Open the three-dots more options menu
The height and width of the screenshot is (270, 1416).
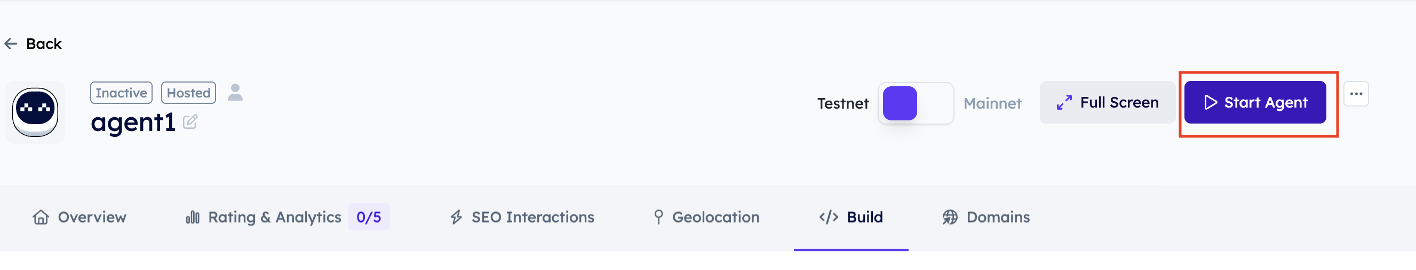pyautogui.click(x=1356, y=94)
